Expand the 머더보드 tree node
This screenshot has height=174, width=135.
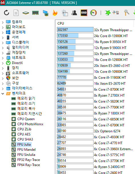point(3,27)
